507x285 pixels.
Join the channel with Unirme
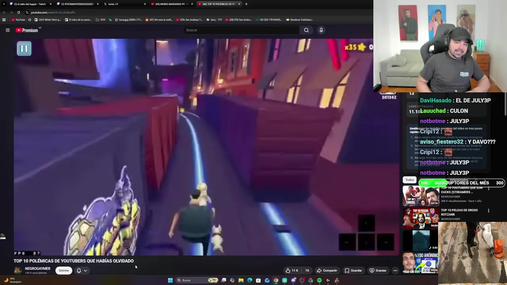pos(64,271)
